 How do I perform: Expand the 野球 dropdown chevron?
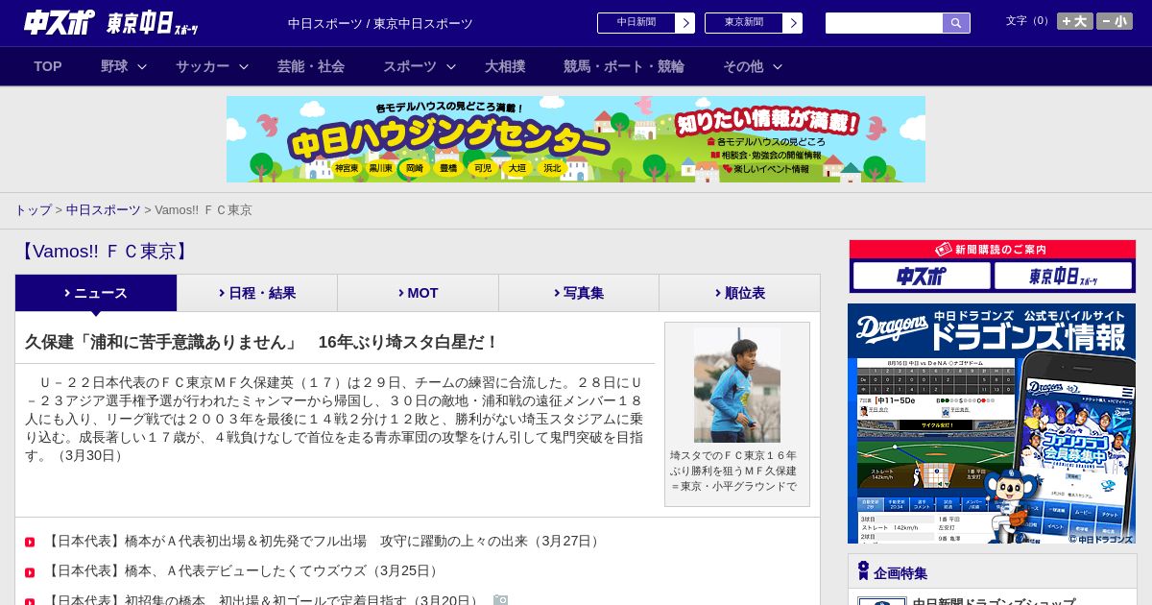point(142,66)
